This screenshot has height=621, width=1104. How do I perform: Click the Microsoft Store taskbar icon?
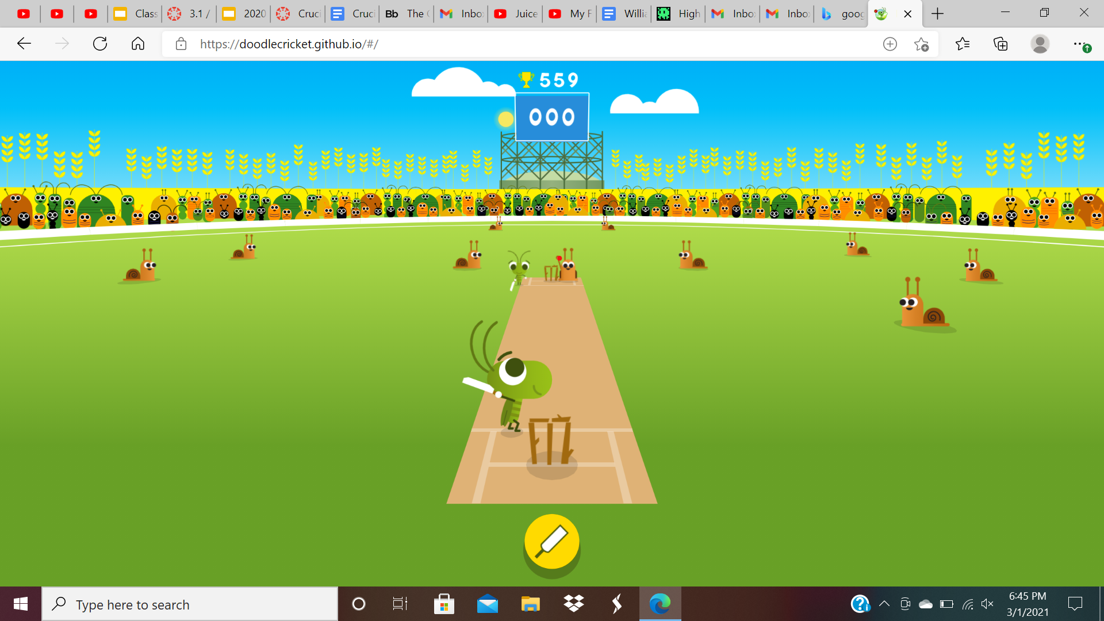click(443, 604)
